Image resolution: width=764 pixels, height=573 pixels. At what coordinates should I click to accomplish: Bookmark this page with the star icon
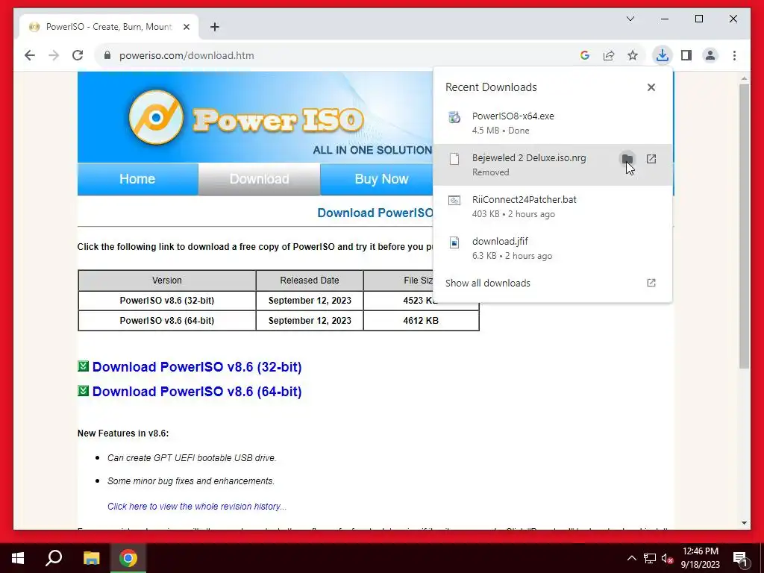coord(633,55)
